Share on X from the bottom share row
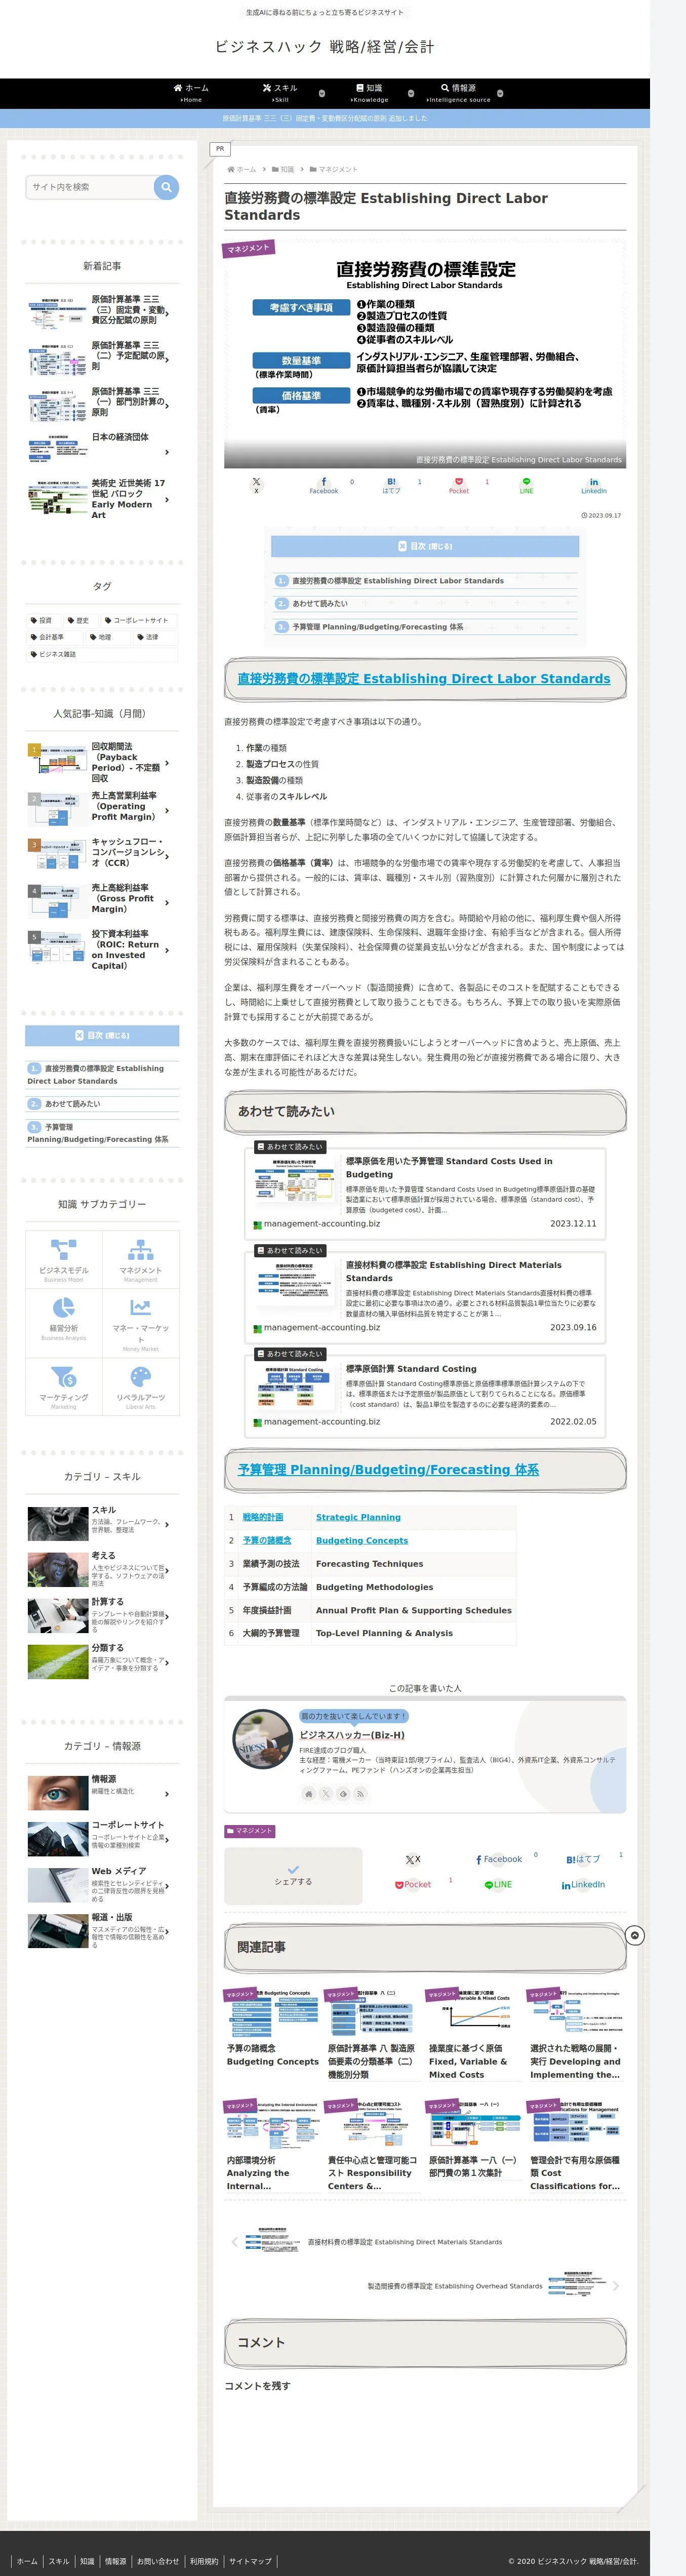This screenshot has width=686, height=2576. click(412, 1859)
